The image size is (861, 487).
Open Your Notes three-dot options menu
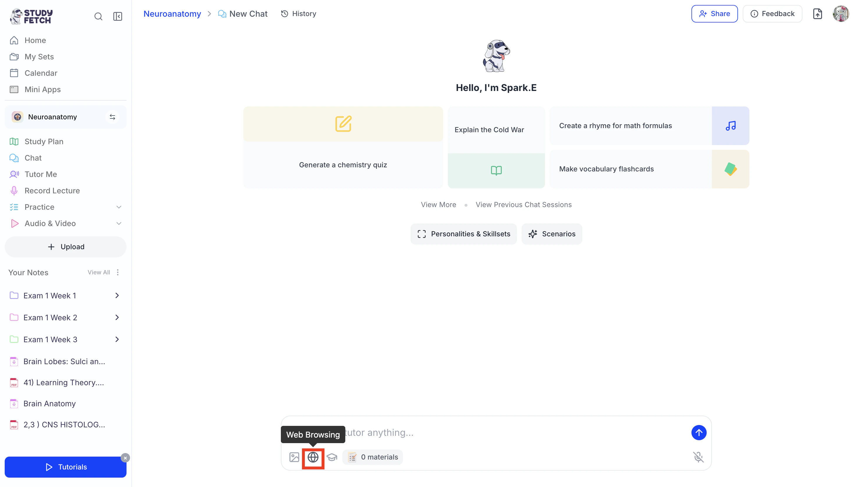pos(117,272)
